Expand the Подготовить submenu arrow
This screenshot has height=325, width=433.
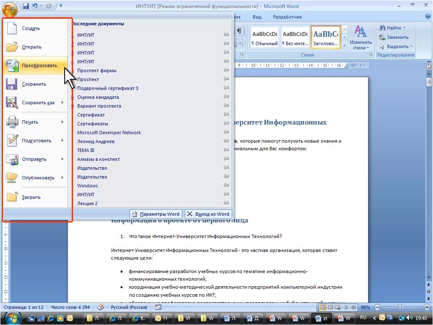click(x=63, y=140)
